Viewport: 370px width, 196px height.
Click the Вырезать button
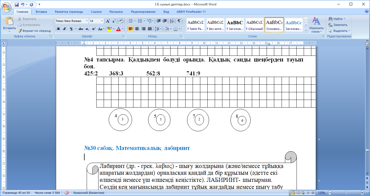[x=27, y=19]
